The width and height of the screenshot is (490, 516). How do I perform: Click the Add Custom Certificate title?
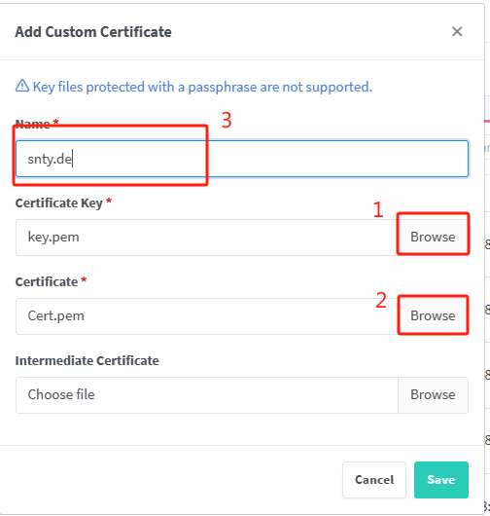[x=93, y=32]
